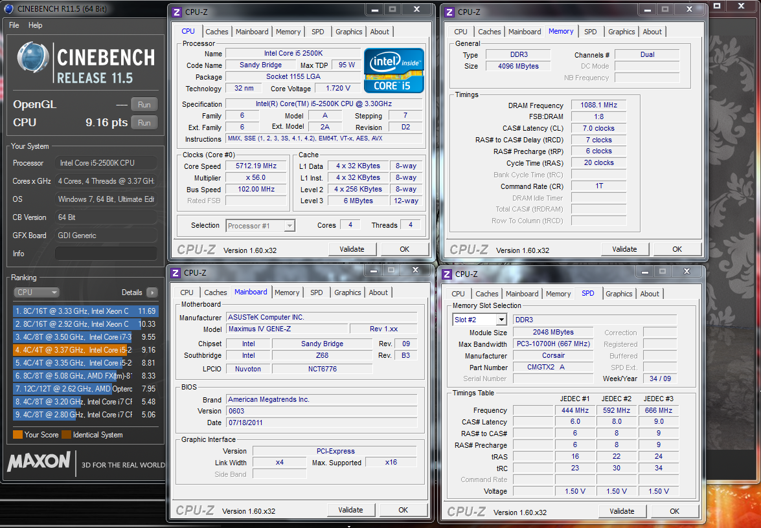The height and width of the screenshot is (528, 761).
Task: Select ranking row 6 AMD FX 8.33
Action: [85, 376]
